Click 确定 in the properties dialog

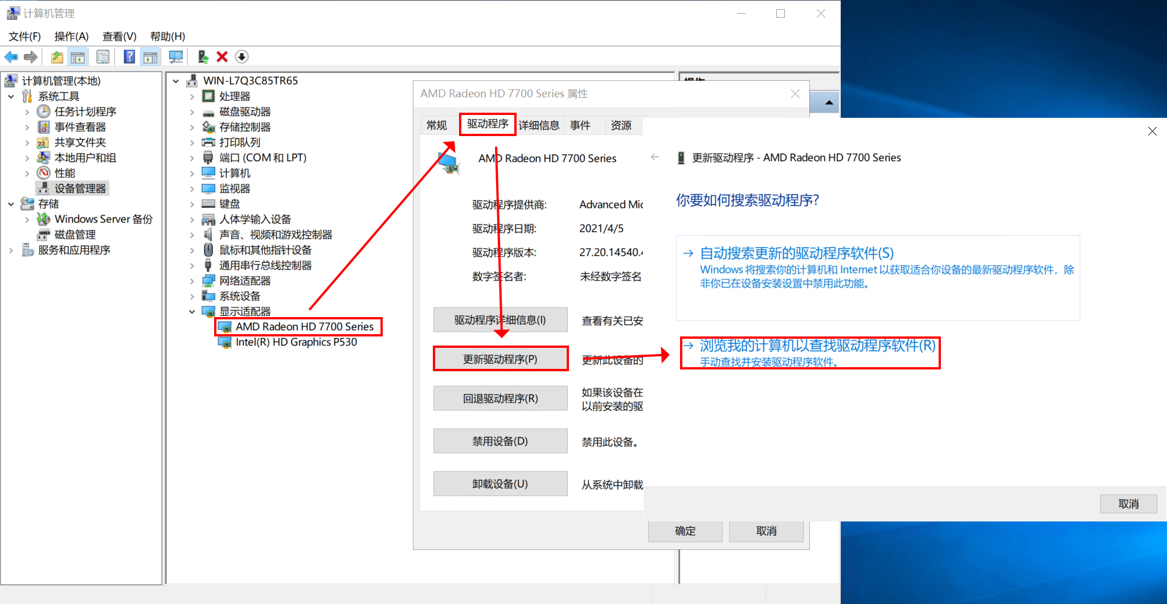pyautogui.click(x=685, y=531)
